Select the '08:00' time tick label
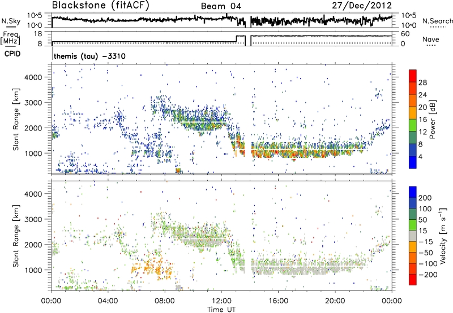453x313 pixels. tap(165, 301)
